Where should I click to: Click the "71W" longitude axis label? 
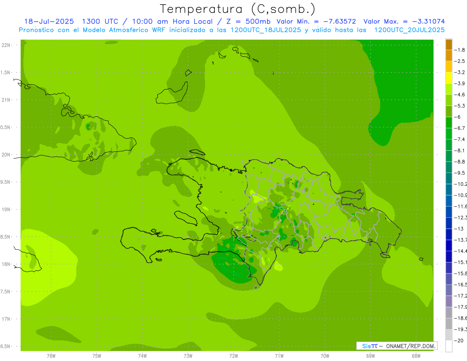click(279, 356)
